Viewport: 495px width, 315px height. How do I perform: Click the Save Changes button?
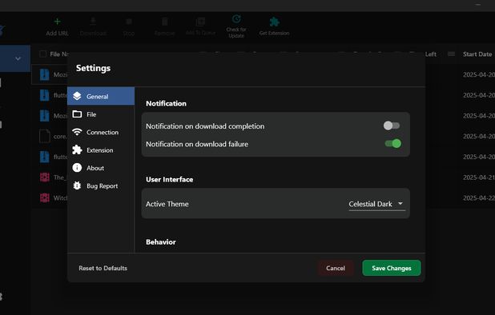[392, 268]
